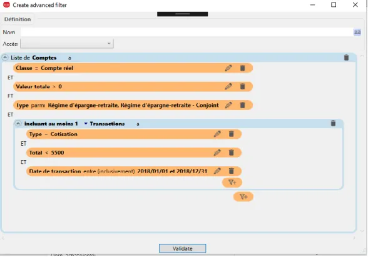
Task: Add a filter condition to the Comptes list
Action: 243,197
